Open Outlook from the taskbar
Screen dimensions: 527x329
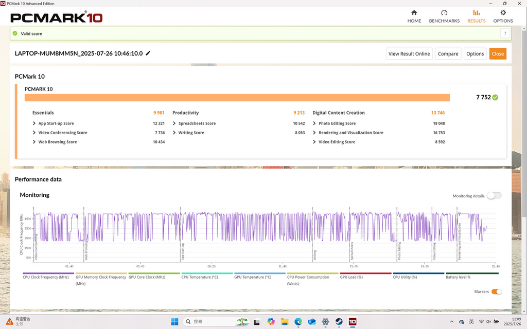tap(311, 322)
